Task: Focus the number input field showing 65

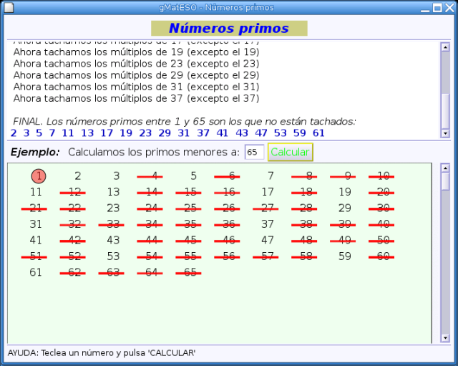Action: pos(254,153)
